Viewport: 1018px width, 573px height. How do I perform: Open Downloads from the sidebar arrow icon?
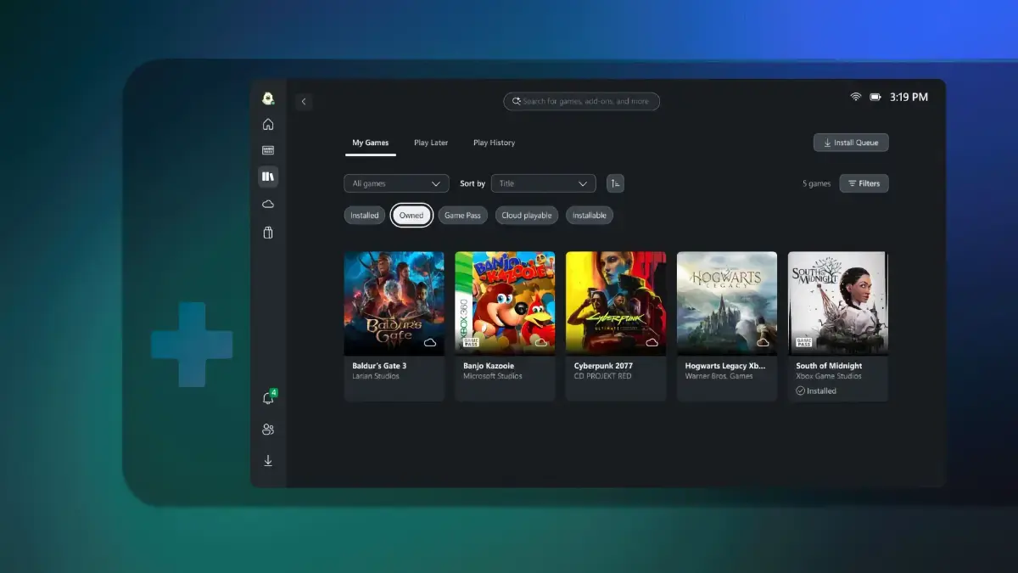point(268,461)
